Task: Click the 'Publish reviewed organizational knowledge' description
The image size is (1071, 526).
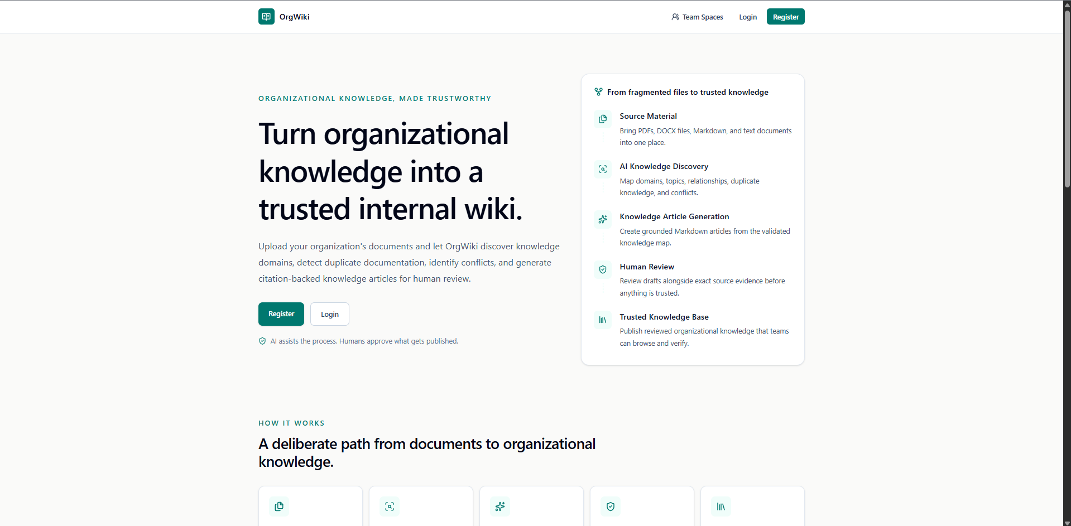Action: point(704,337)
